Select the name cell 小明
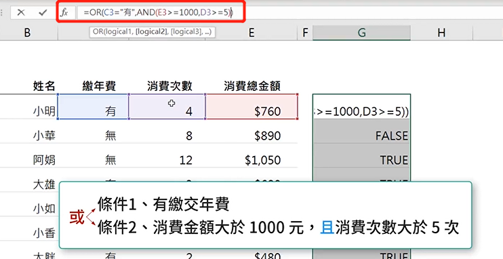This screenshot has width=503, height=259. (x=44, y=111)
